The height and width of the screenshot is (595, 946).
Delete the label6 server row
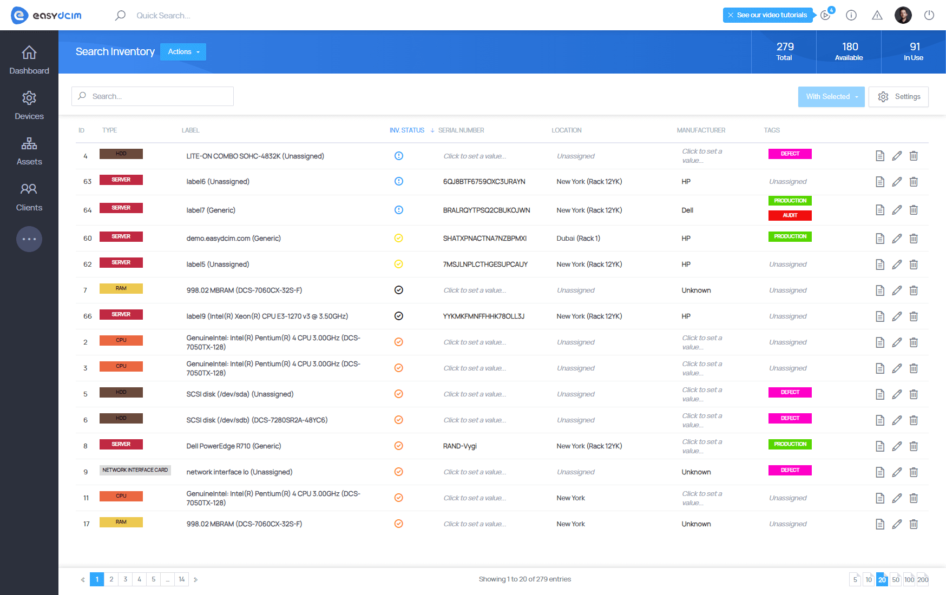[914, 182]
